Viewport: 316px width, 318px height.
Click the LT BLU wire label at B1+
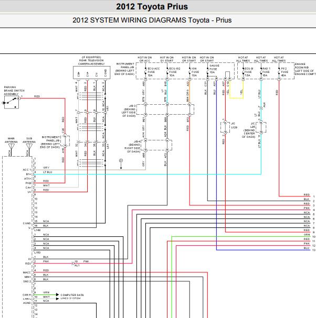click(48, 172)
